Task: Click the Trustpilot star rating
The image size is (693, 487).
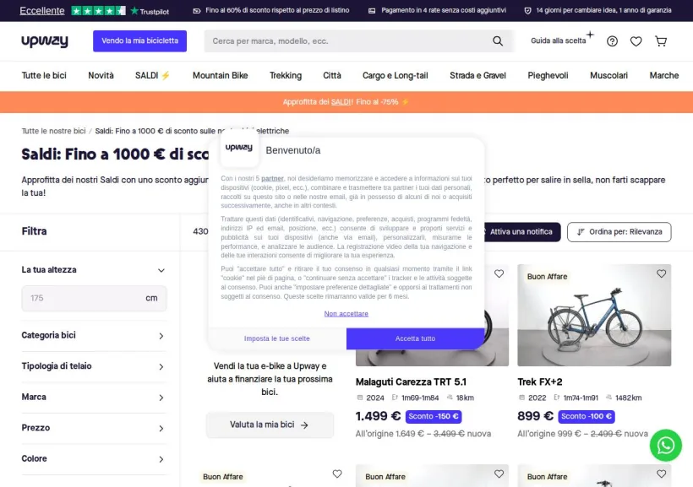Action: (98, 11)
